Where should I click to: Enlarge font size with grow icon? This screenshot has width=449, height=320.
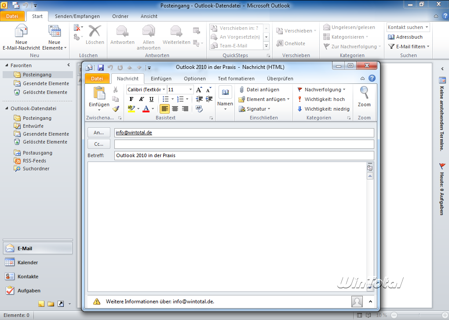(x=199, y=90)
